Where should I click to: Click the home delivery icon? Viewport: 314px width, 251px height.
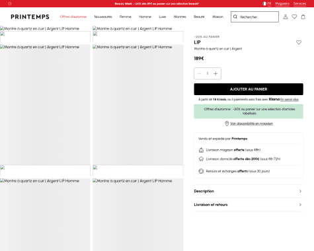click(201, 159)
